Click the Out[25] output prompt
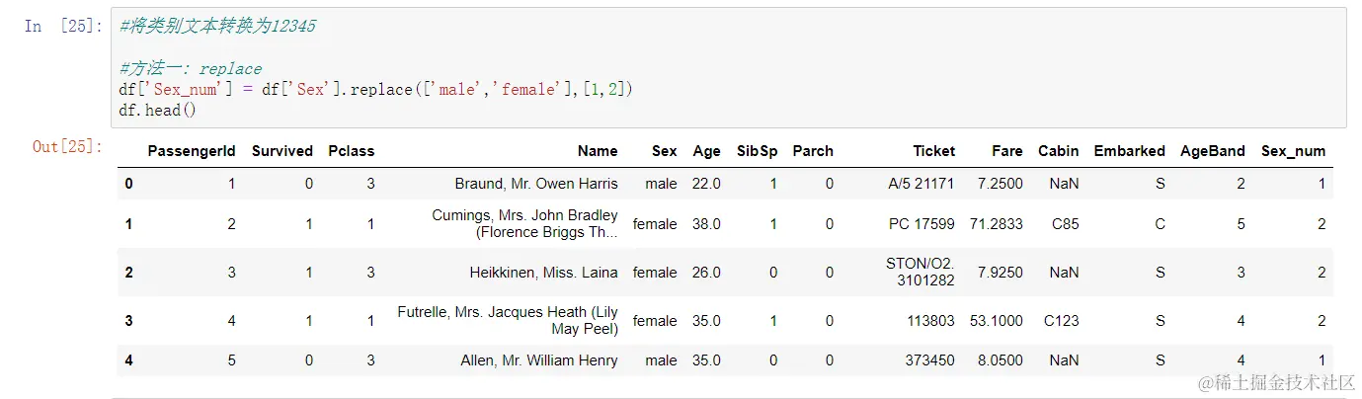 (x=67, y=146)
